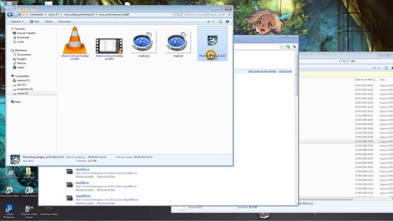Click the bookmark star in the browser window
Screen dimensions: 393x221
click(281, 47)
